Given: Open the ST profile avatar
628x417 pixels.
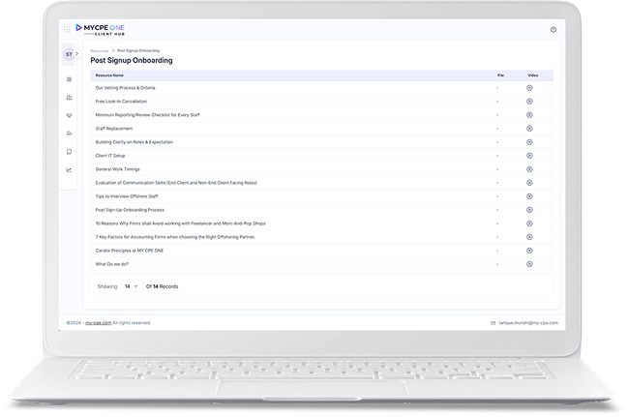Looking at the screenshot, I should pyautogui.click(x=69, y=54).
